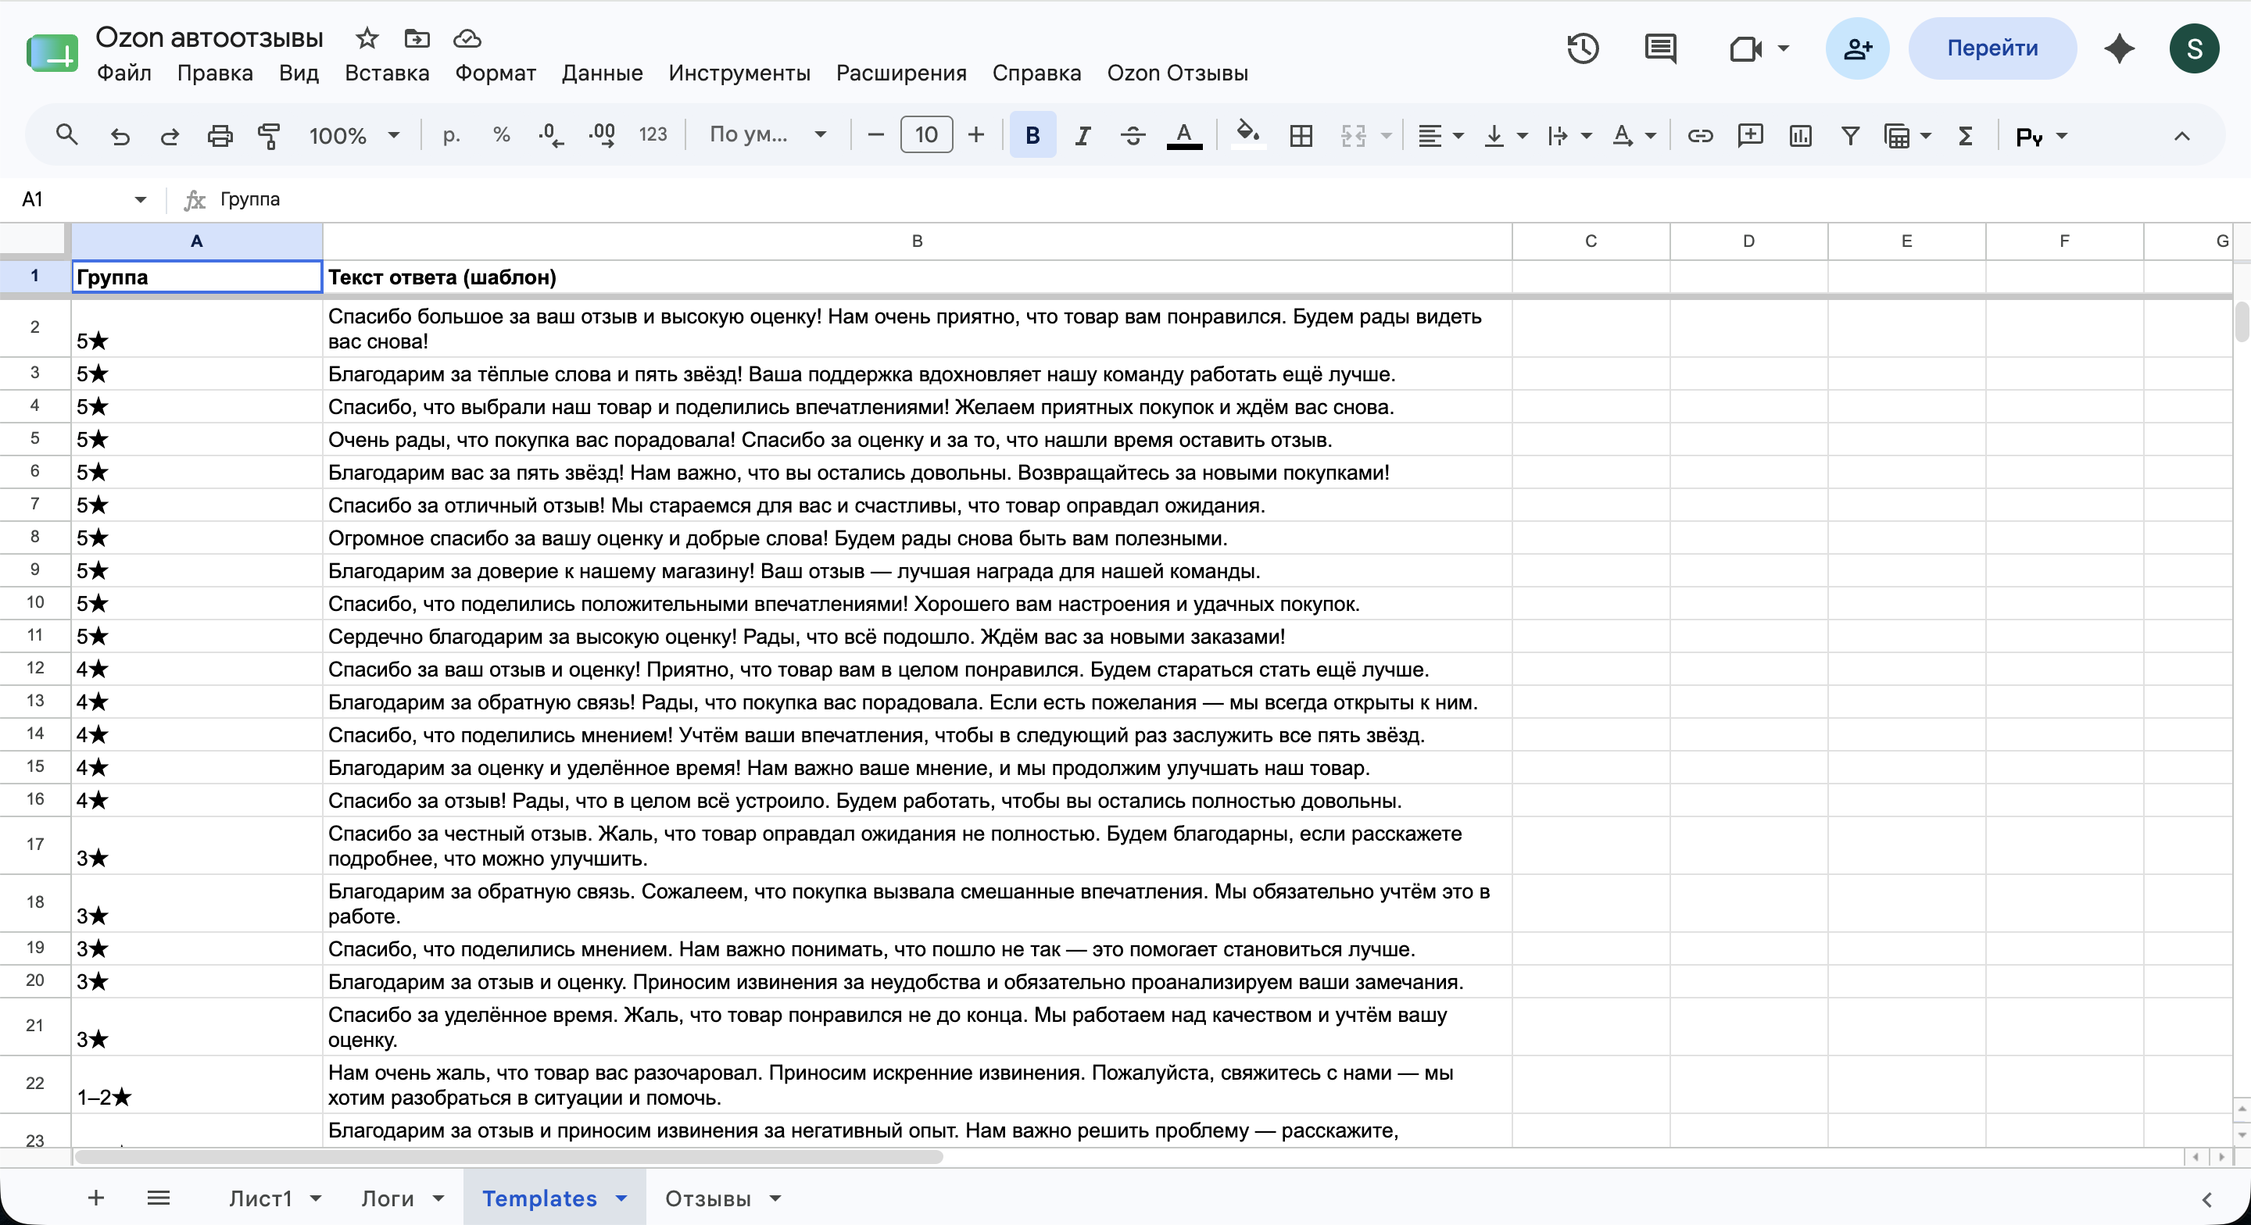Insert chart from toolbar icon

pyautogui.click(x=1800, y=135)
